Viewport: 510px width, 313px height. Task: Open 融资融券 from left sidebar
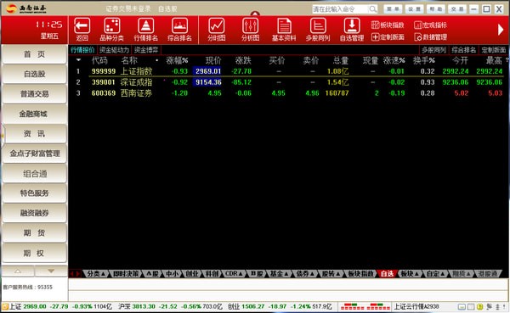coord(35,213)
